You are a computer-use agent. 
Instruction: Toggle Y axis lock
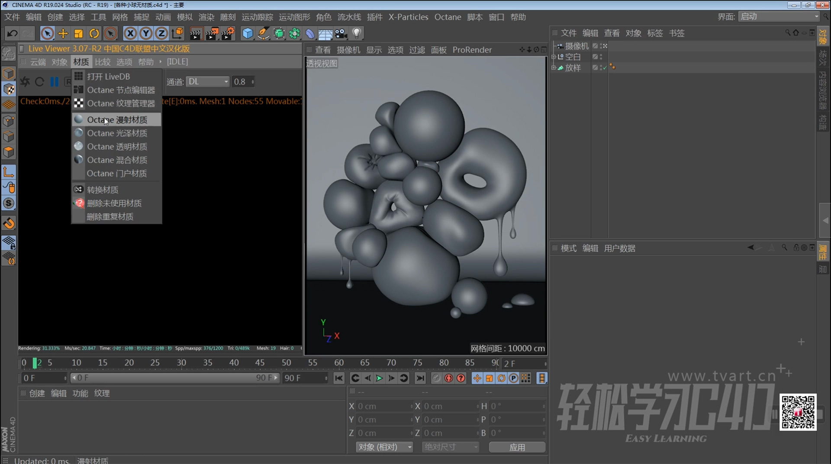pyautogui.click(x=146, y=33)
